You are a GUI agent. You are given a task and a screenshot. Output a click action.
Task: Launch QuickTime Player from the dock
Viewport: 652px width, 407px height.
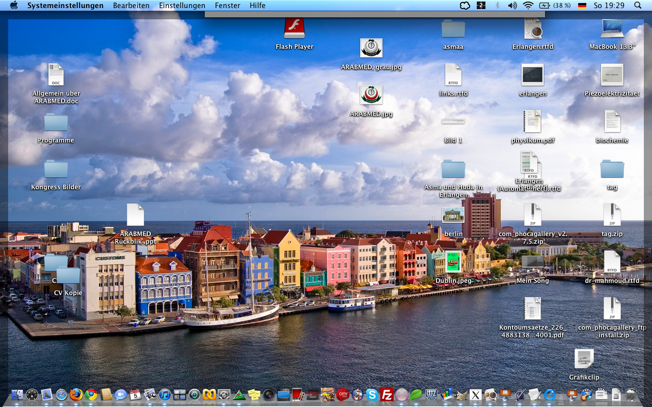[x=550, y=394]
